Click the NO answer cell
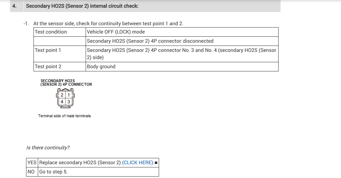The width and height of the screenshot is (341, 178). [31, 172]
